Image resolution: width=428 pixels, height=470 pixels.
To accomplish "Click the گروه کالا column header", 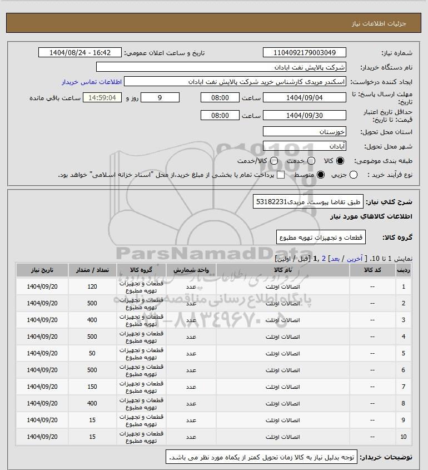I will [141, 270].
